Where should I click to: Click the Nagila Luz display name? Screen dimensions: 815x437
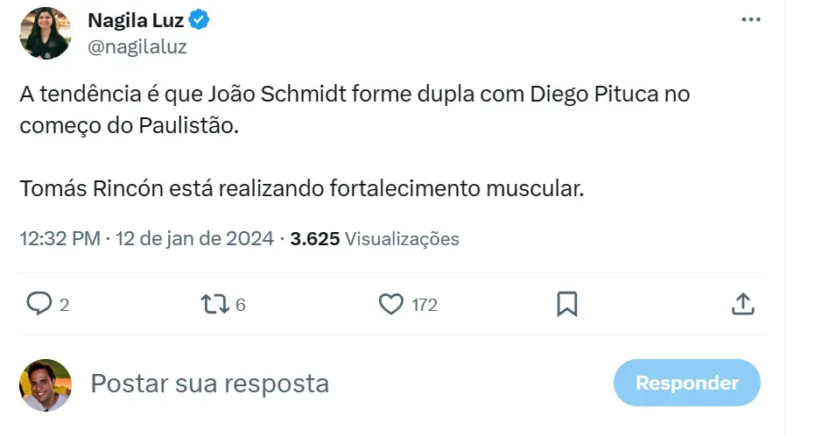click(136, 19)
